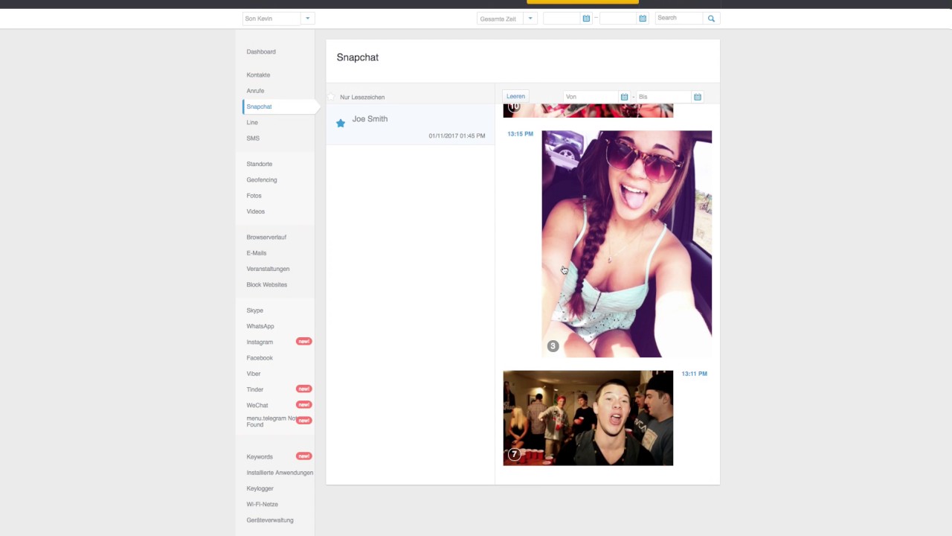
Task: Click the 10 badge on the top image
Action: click(514, 107)
